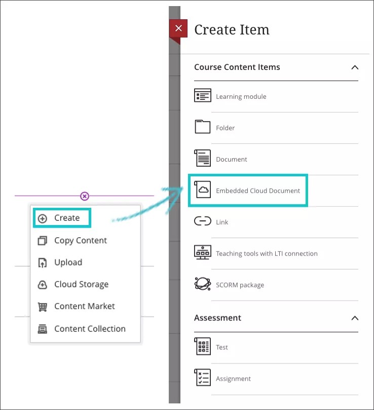Viewport: 374px width, 410px height.
Task: Collapse the Assessment section chevron
Action: (x=355, y=318)
